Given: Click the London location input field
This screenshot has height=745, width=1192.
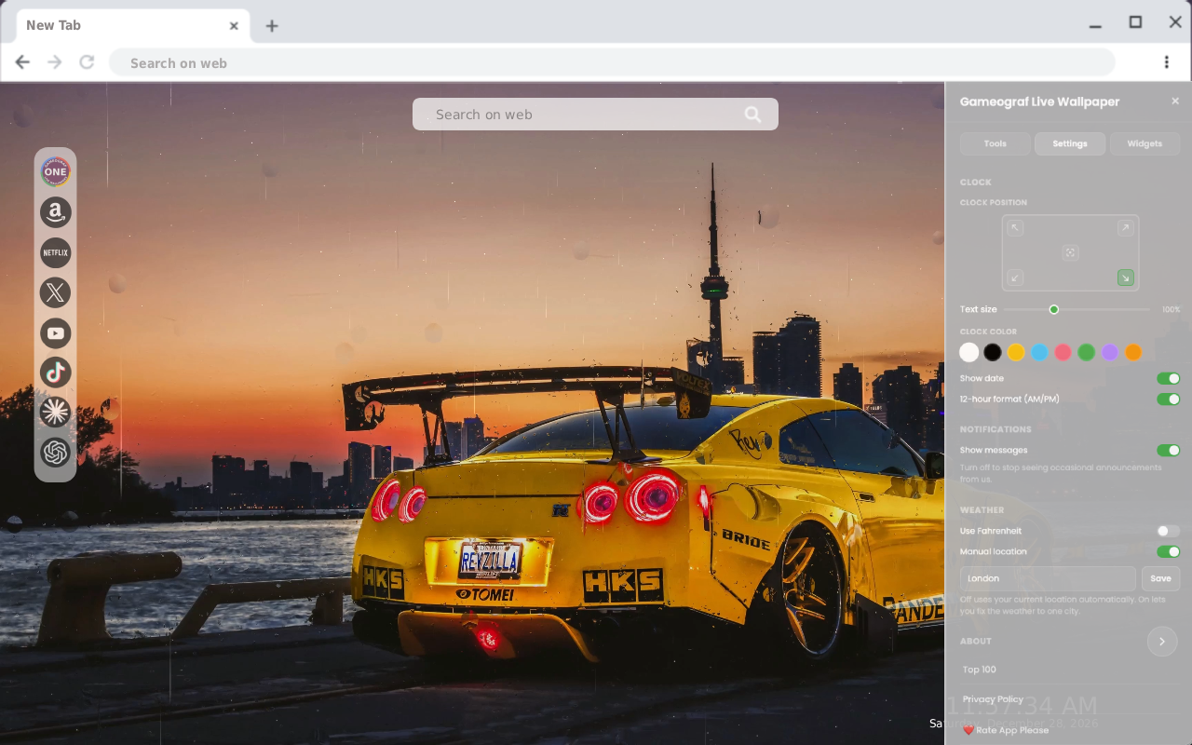Looking at the screenshot, I should click(x=1048, y=578).
